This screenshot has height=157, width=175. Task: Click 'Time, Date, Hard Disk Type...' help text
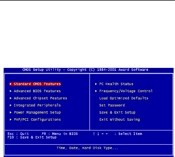(x=87, y=148)
